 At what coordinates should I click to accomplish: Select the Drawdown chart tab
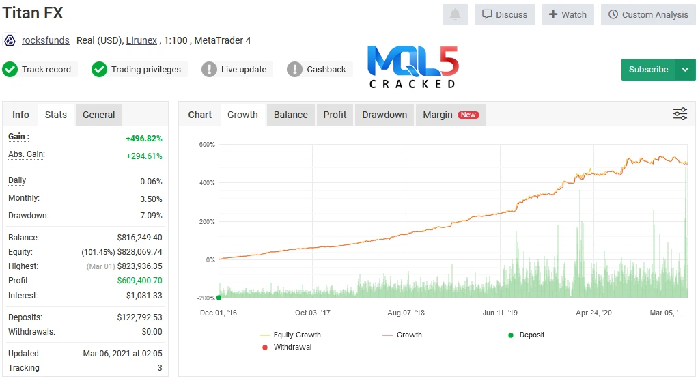point(384,115)
